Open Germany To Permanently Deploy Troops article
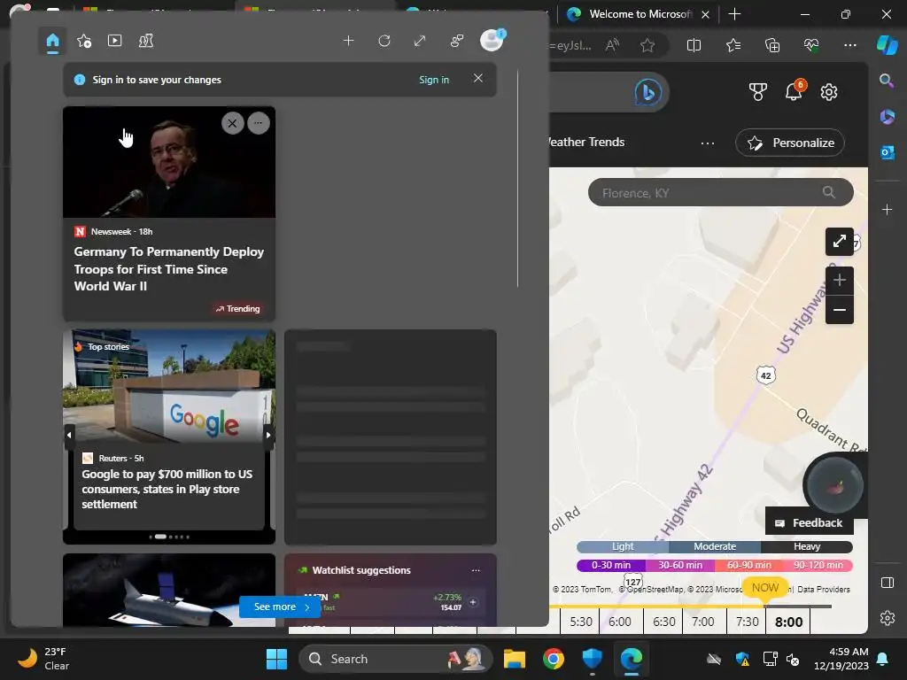The image size is (907, 680). (168, 269)
